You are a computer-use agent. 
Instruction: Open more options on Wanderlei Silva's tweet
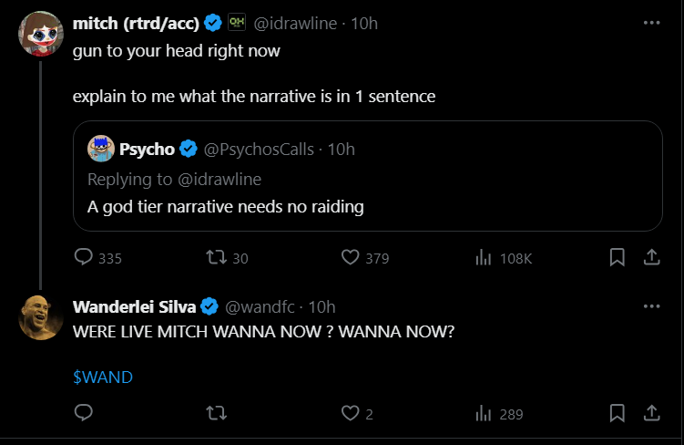[x=652, y=306]
